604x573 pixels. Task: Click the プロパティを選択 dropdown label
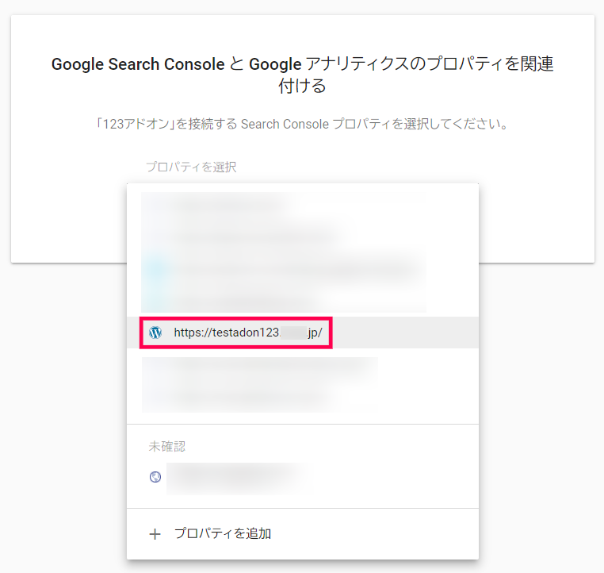click(x=191, y=167)
